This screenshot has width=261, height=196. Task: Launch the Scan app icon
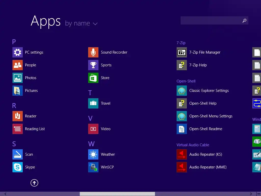coord(18,154)
